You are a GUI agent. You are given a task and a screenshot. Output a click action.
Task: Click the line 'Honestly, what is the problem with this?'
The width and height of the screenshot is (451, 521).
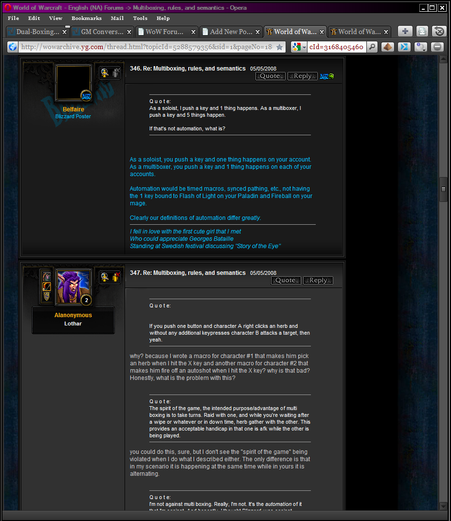point(182,378)
